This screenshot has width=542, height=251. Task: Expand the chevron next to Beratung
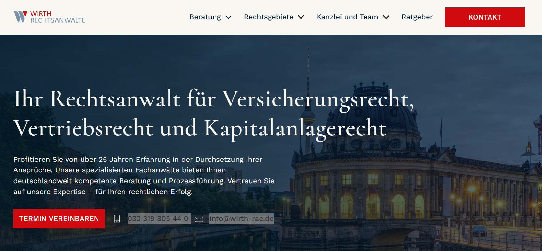228,17
